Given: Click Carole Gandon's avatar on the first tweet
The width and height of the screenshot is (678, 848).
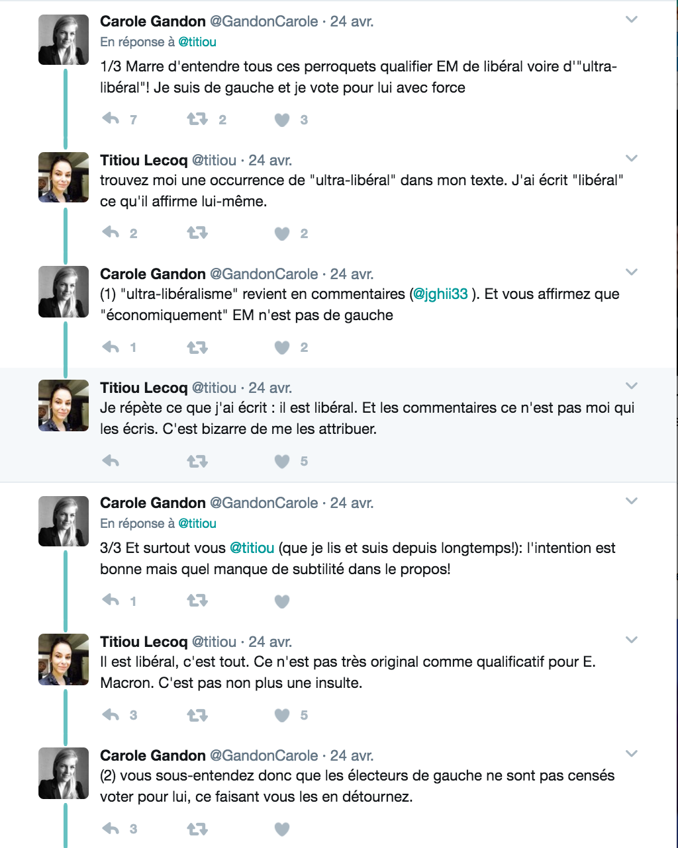Looking at the screenshot, I should (64, 40).
